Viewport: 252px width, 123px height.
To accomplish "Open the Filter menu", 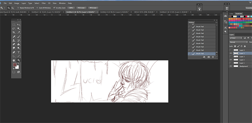I will point(43,3).
